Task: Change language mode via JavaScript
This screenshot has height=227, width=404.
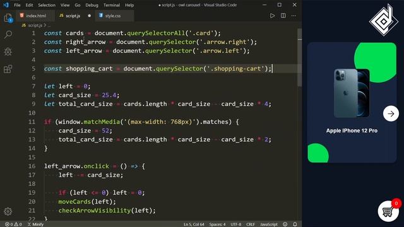Action: click(269, 224)
